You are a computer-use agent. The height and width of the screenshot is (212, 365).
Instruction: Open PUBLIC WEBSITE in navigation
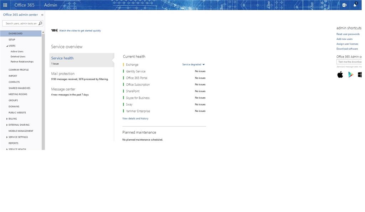17,112
